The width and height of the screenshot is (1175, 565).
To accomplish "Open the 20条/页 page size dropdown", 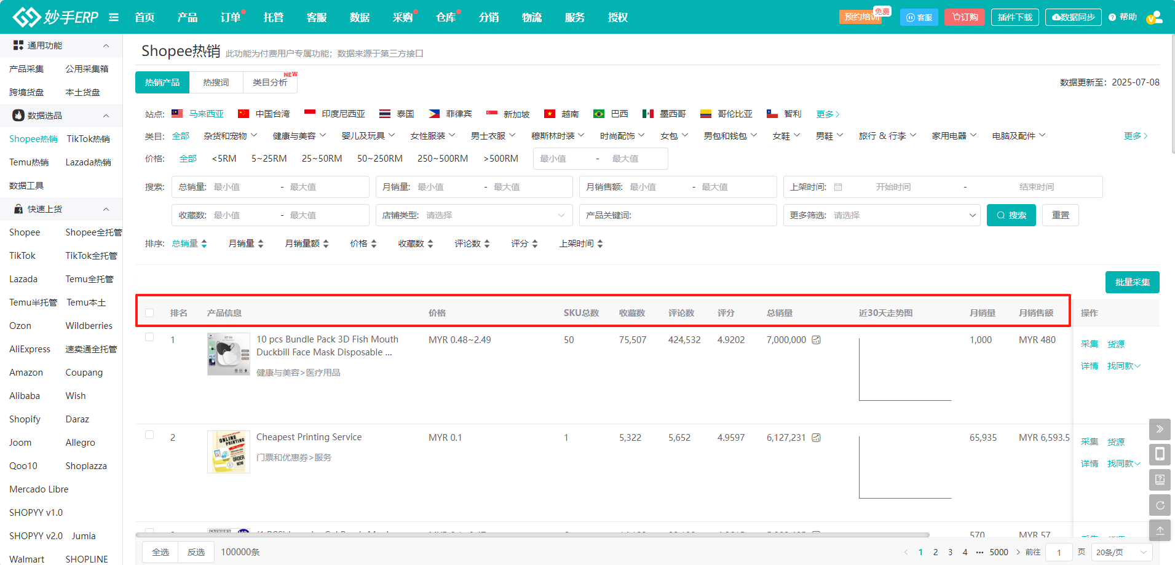I will (1122, 552).
